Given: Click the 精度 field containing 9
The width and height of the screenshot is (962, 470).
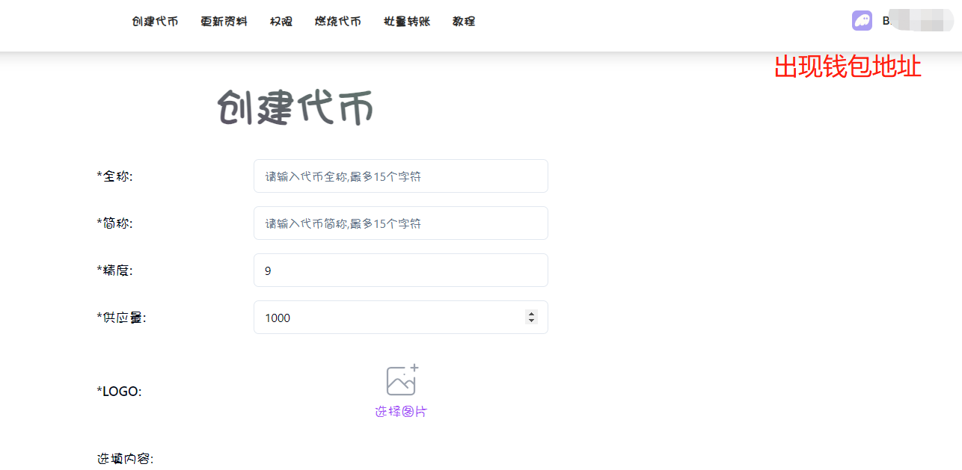Looking at the screenshot, I should tap(400, 270).
